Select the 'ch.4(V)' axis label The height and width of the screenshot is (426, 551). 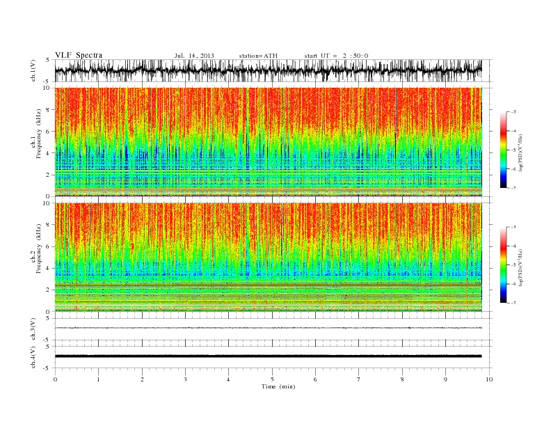tap(33, 358)
